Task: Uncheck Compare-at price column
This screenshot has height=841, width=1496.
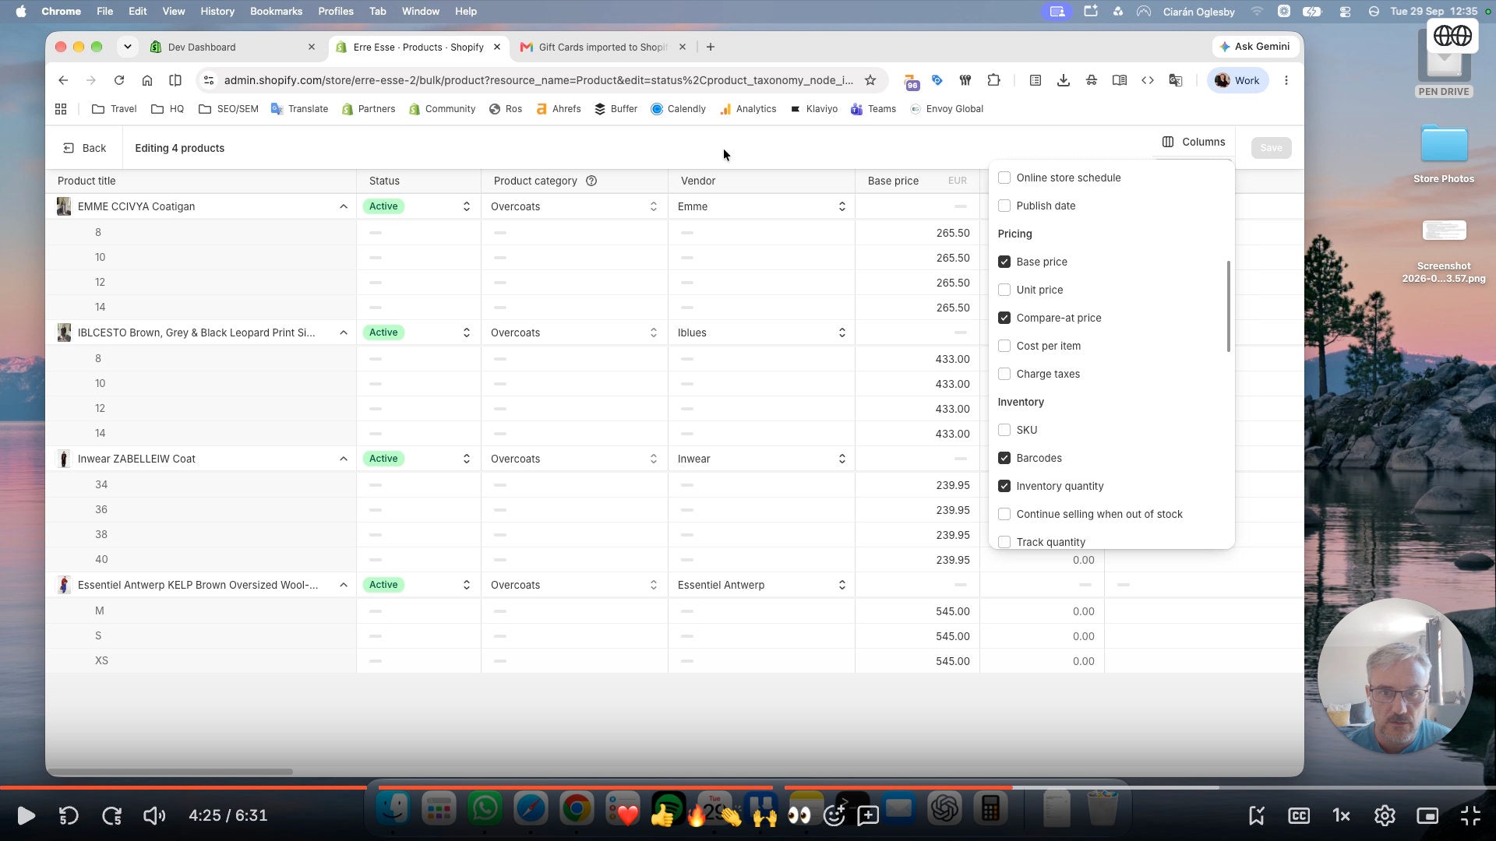Action: pyautogui.click(x=1004, y=318)
